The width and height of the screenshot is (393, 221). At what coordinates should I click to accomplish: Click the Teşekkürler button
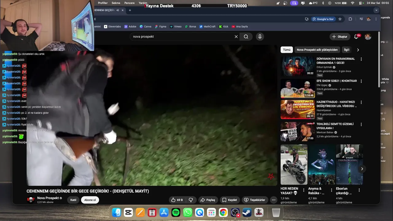255,200
